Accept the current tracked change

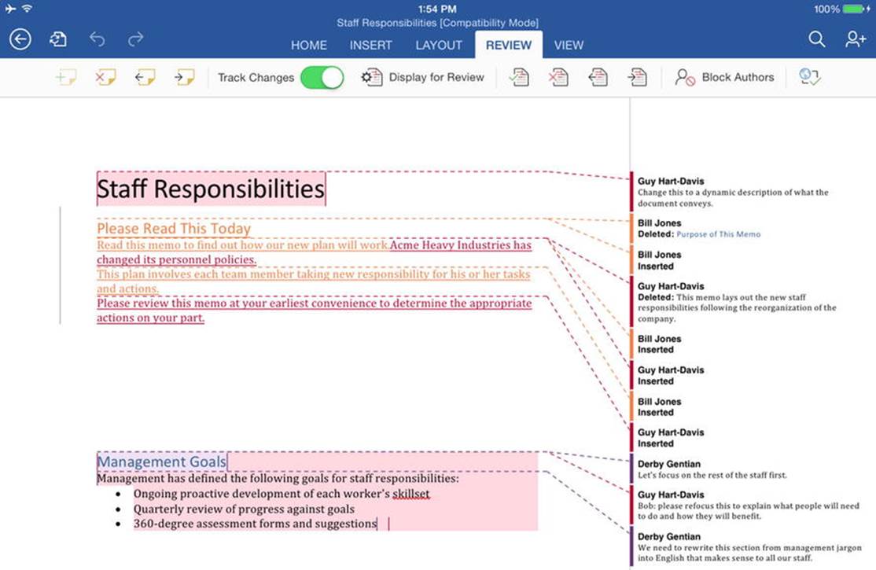pyautogui.click(x=519, y=77)
